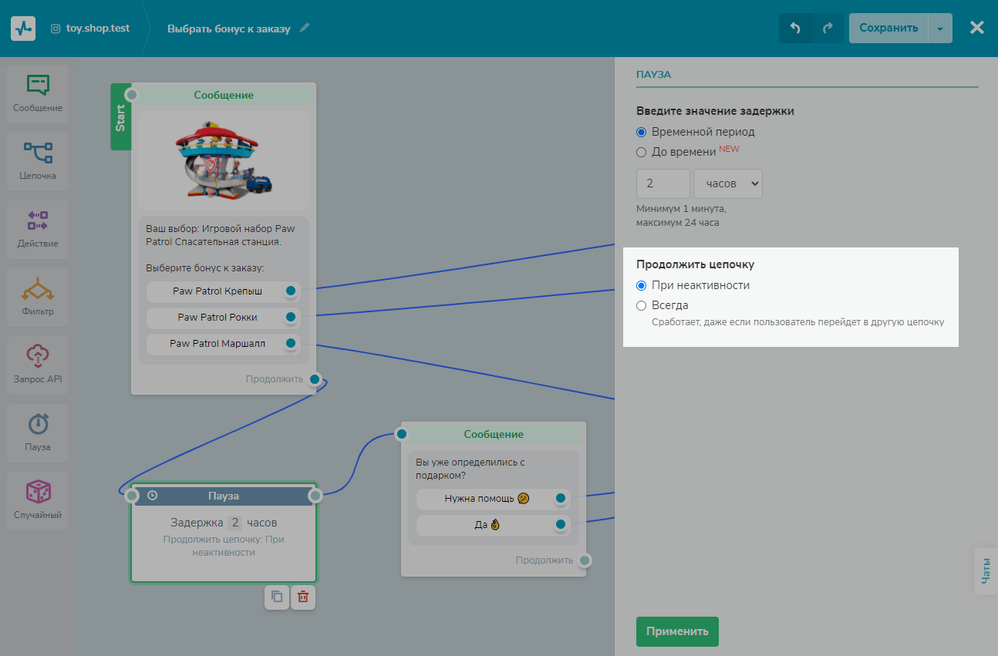
Task: Click the green Применить button
Action: (x=676, y=631)
